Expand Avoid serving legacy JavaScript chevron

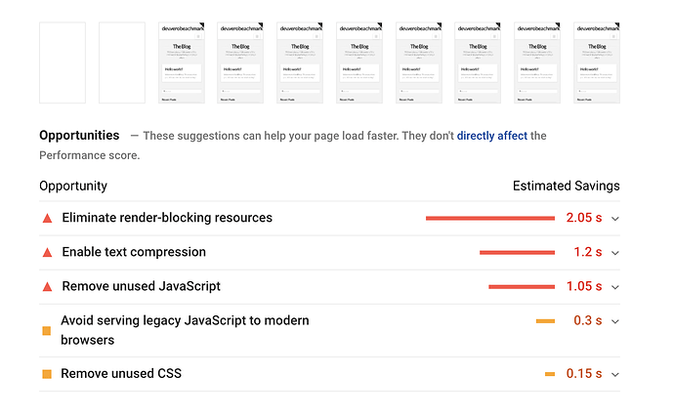(x=615, y=321)
